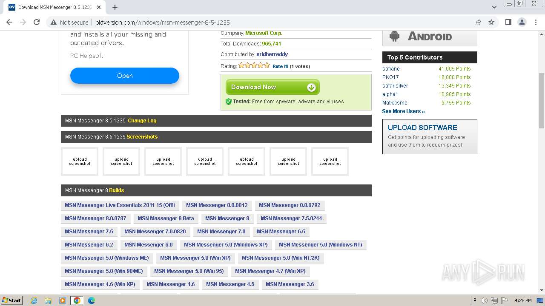
Task: Open MSN Messenger 3.6 build
Action: point(290,284)
